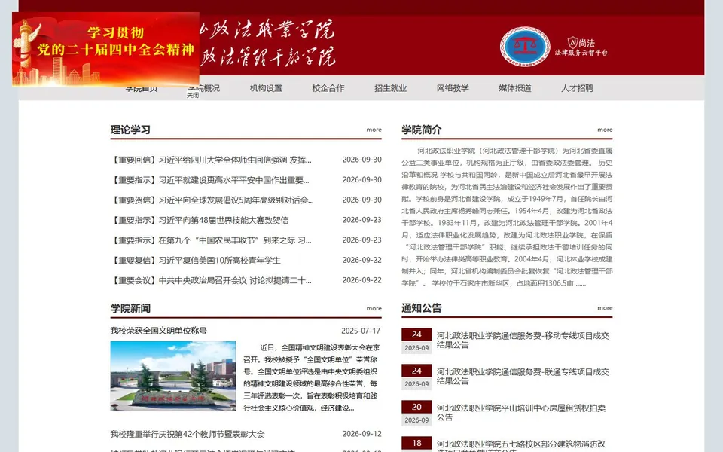This screenshot has height=452, width=723.
Task: Click the 河北政法职业学院 introduction paragraph
Action: pyautogui.click(x=507, y=217)
